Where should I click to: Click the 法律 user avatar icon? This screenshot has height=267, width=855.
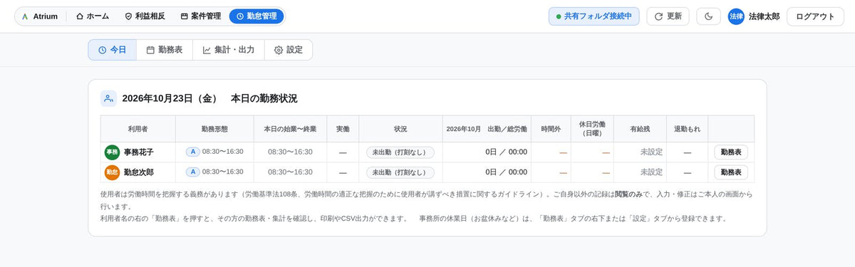coord(736,16)
